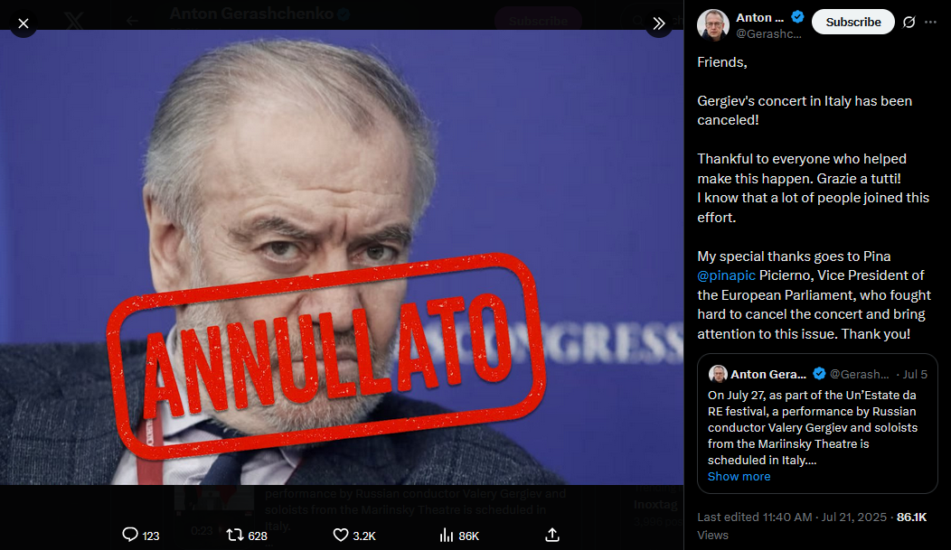The height and width of the screenshot is (550, 951).
Task: Click the ANNULLATO photo of Gergiev
Action: (x=342, y=256)
